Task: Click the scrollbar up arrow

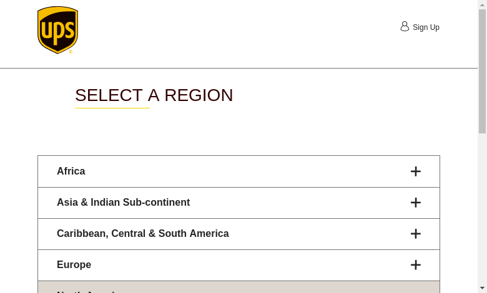Action: pyautogui.click(x=482, y=4)
